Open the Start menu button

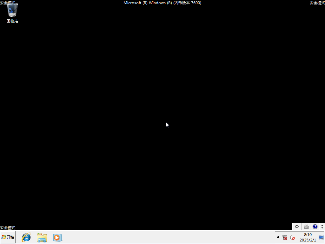coord(8,237)
